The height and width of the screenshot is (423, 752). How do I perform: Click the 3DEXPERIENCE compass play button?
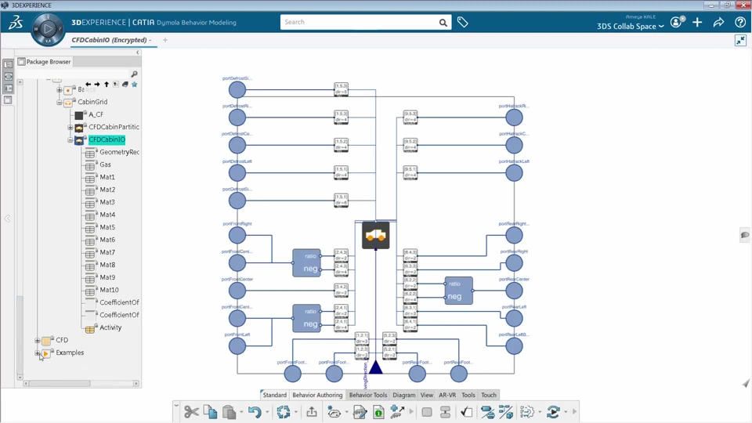coord(48,29)
